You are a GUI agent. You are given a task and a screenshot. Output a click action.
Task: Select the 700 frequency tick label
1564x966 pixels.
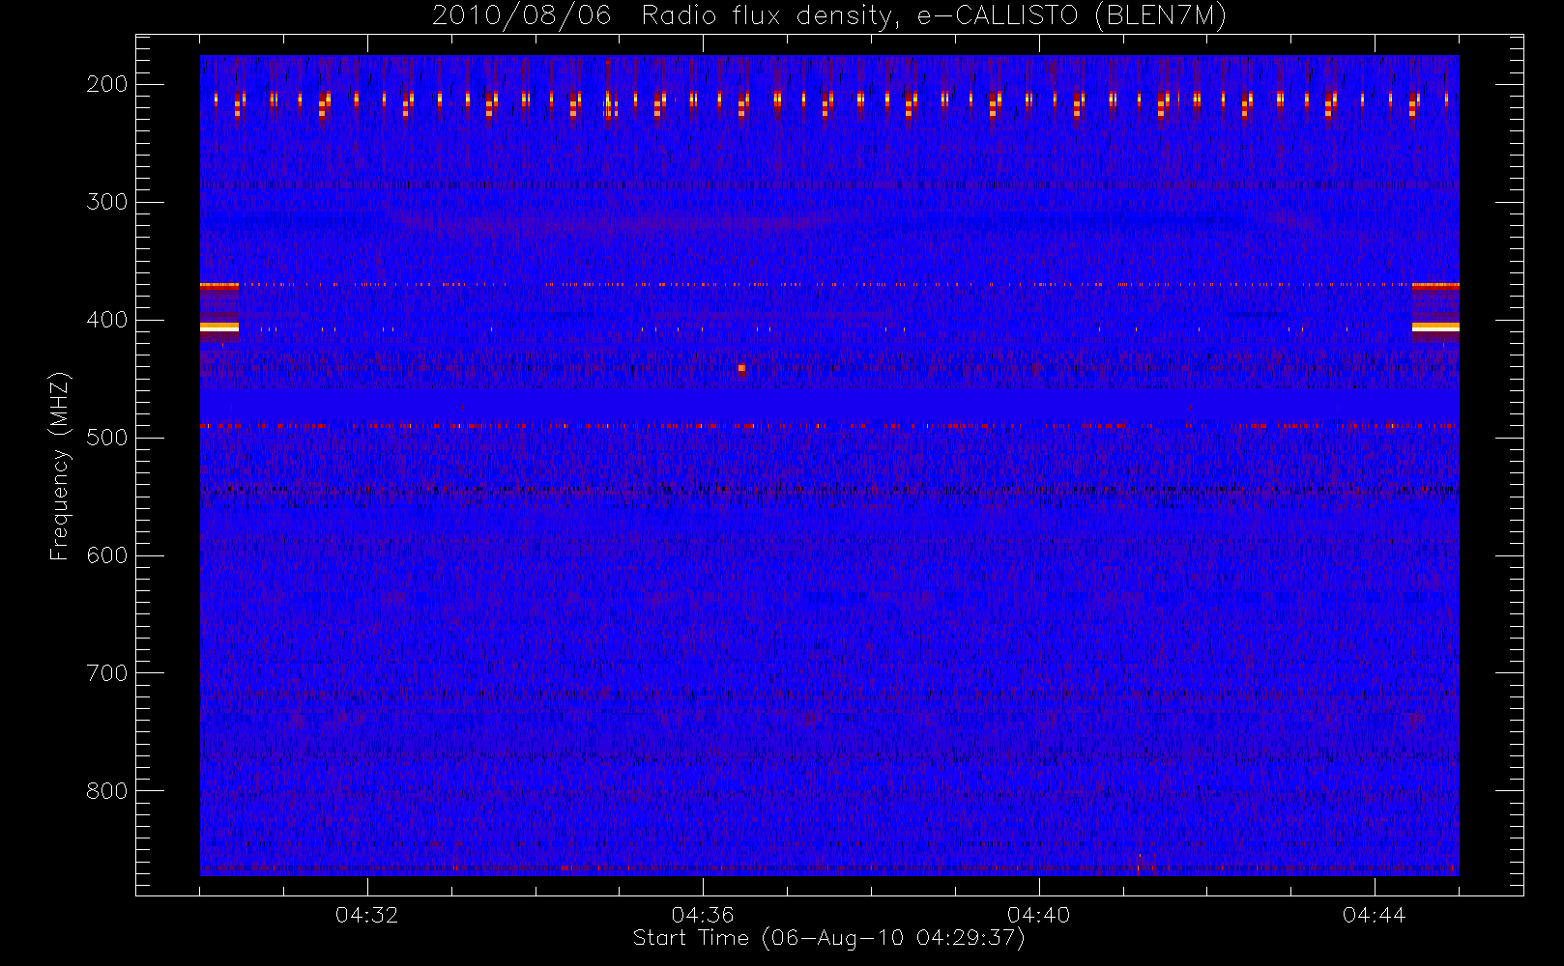(x=107, y=673)
